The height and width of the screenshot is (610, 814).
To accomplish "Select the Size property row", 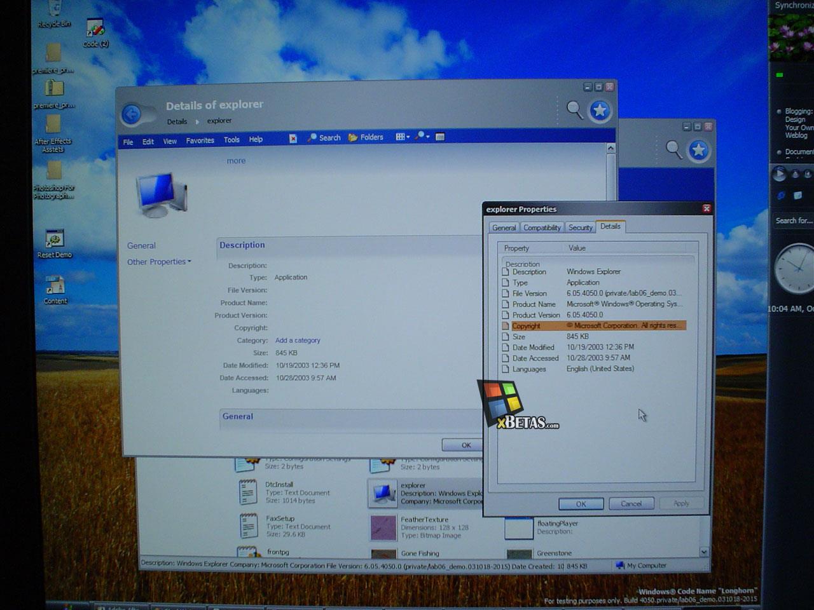I will (595, 337).
